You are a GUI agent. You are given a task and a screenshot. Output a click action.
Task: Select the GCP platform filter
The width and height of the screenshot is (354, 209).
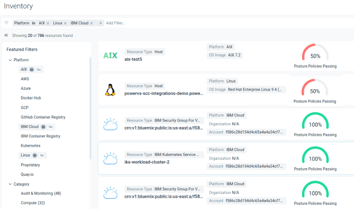[25, 107]
